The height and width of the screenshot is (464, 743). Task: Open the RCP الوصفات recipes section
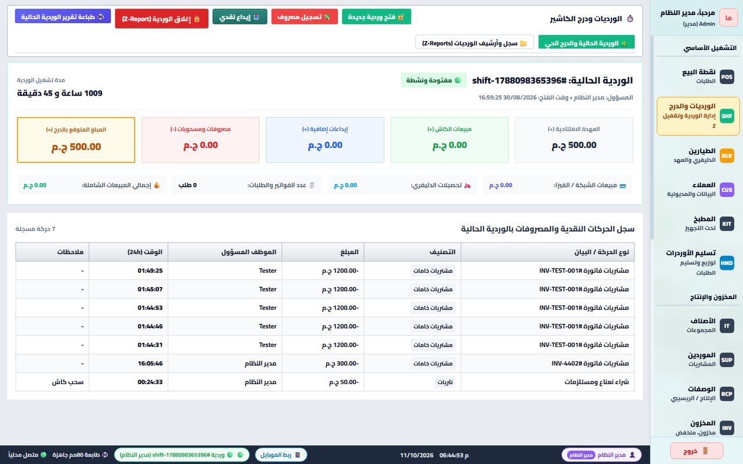tap(698, 394)
